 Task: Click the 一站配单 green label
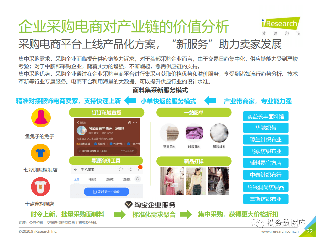194,113
